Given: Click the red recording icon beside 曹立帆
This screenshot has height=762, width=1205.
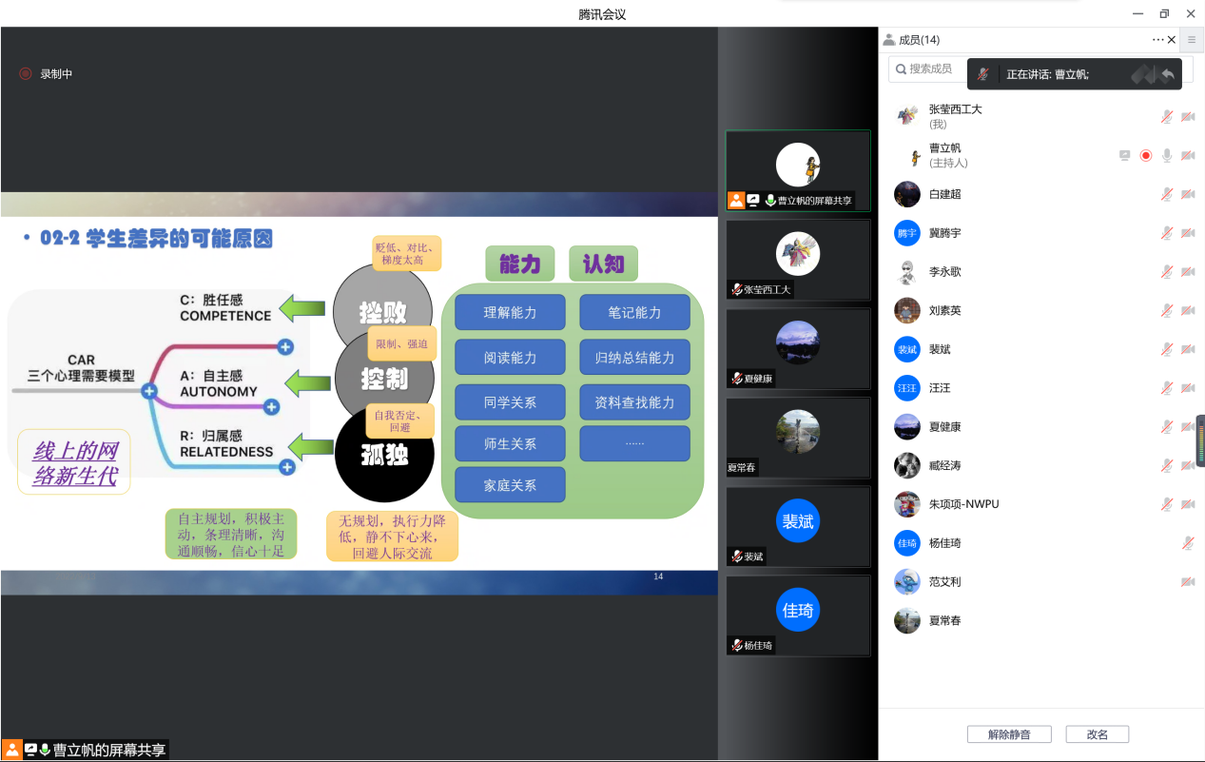Looking at the screenshot, I should pyautogui.click(x=1146, y=155).
